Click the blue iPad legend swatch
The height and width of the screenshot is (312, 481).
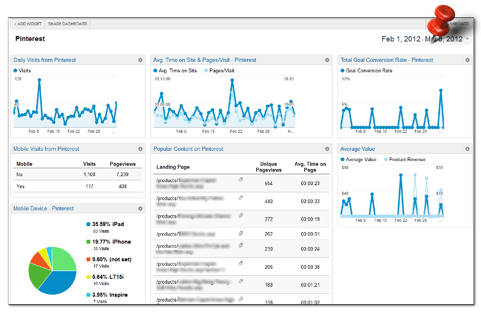tap(88, 224)
